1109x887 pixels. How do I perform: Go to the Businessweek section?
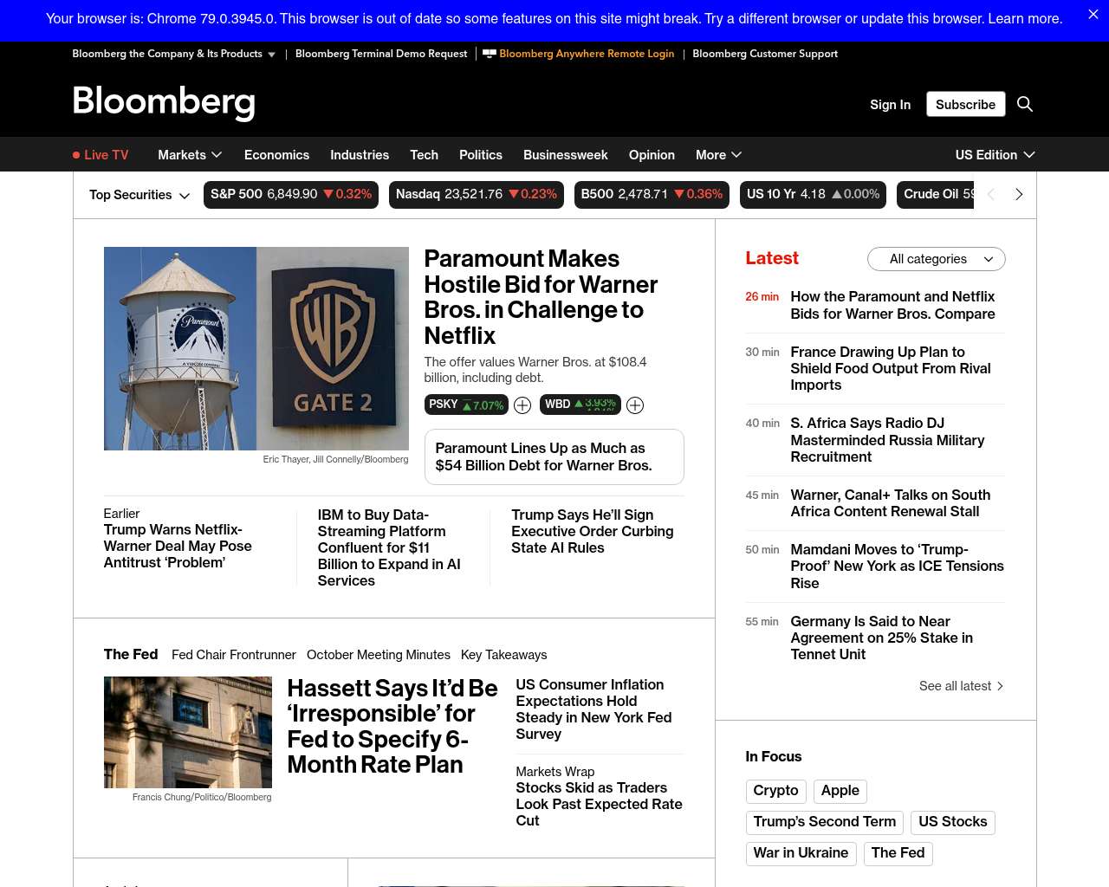565,155
